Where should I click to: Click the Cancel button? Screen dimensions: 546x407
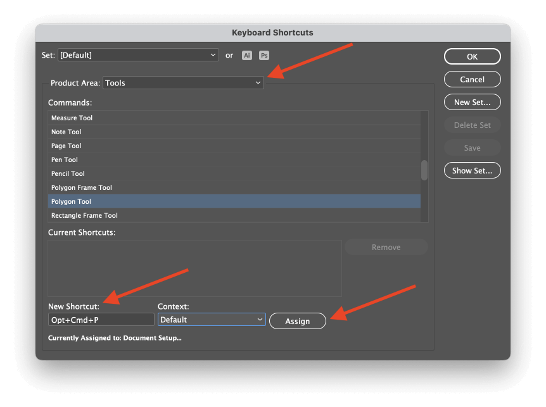(x=472, y=79)
